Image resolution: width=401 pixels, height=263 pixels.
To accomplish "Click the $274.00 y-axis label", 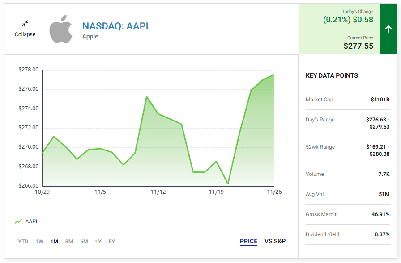I will pos(29,109).
